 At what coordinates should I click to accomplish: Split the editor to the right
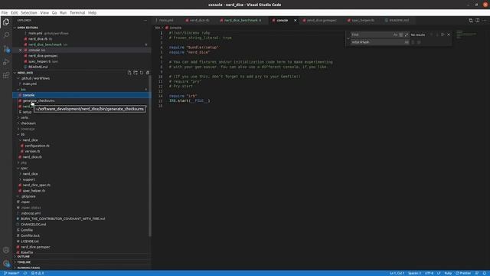pos(478,21)
